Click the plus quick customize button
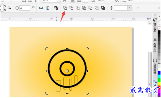 (x=138, y=8)
